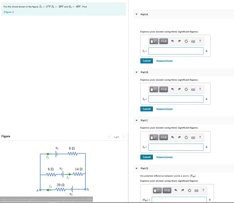Open Greek symbols menu in Part B
234x203 pixels.
click(163, 89)
